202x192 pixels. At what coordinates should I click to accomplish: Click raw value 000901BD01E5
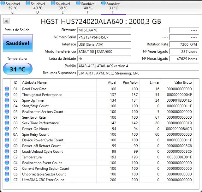tap(179, 100)
